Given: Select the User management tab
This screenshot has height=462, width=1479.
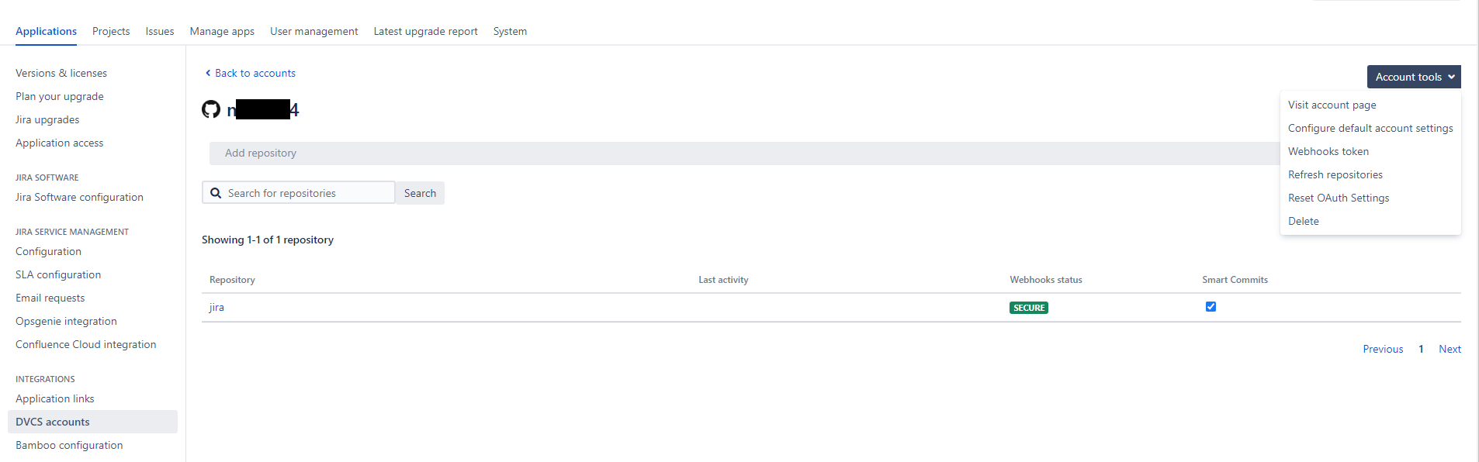Looking at the screenshot, I should 314,31.
